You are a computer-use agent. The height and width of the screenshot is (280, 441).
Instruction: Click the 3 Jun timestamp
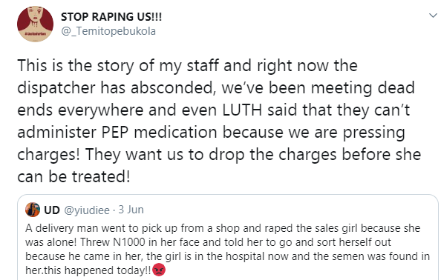pos(131,210)
